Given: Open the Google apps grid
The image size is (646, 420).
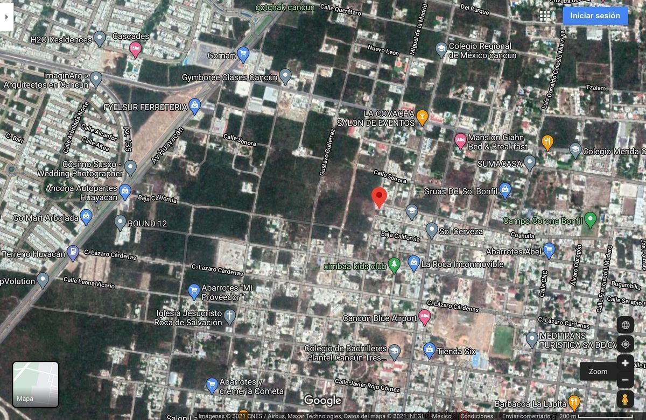Looking at the screenshot, I should tap(545, 16).
